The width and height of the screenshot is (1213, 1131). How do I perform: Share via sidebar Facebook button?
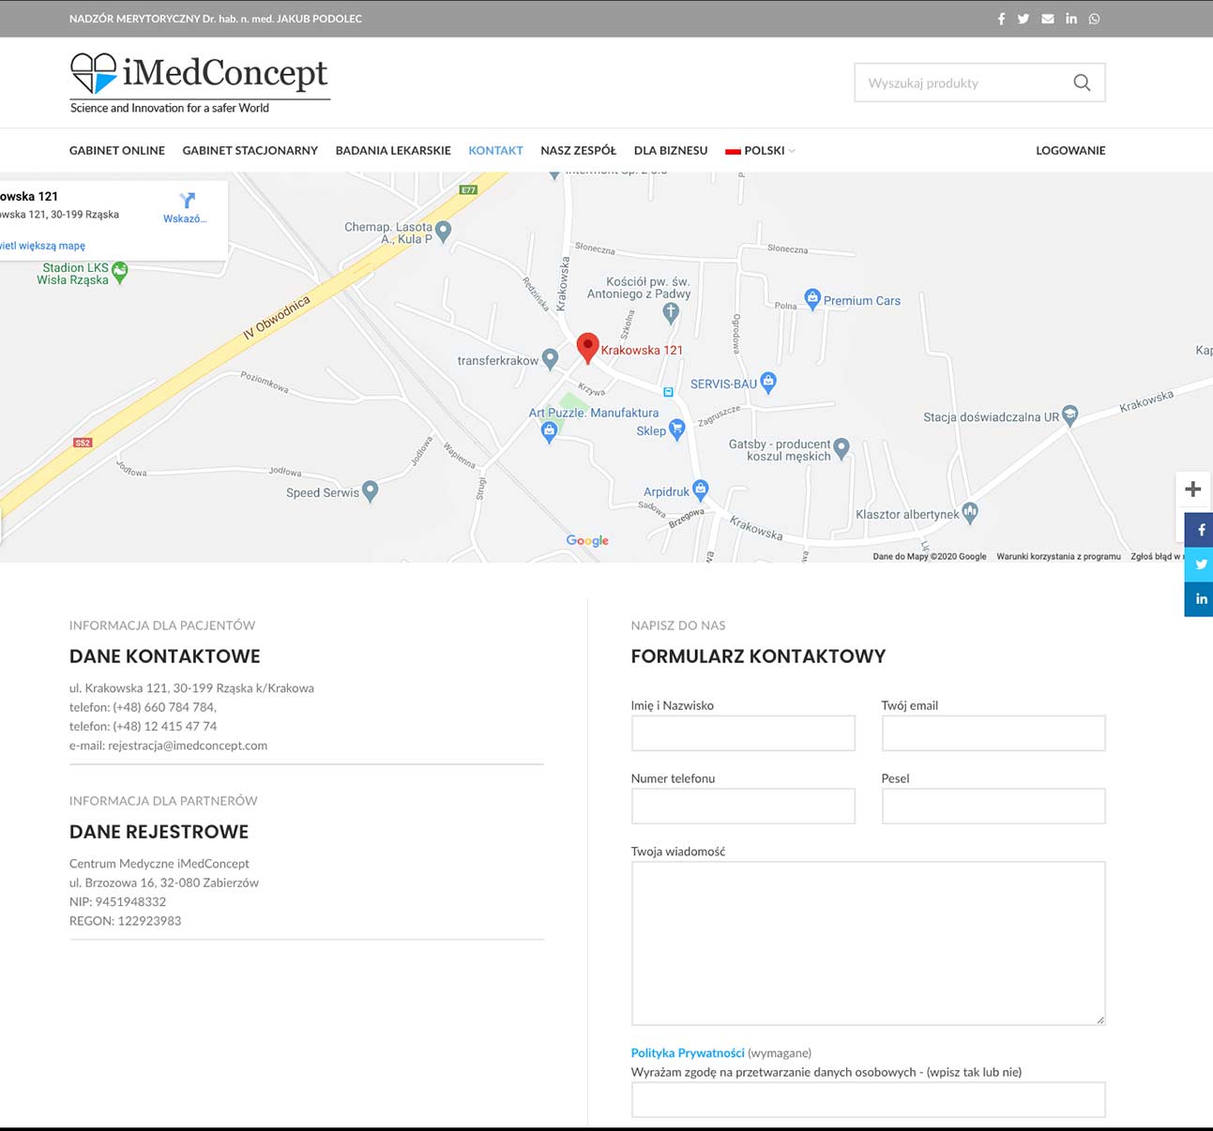pos(1199,530)
